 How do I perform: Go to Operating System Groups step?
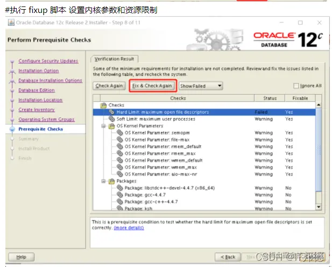coord(46,120)
